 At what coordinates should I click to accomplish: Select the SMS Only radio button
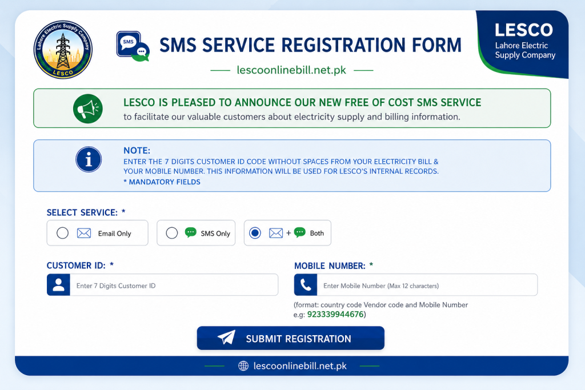tap(171, 233)
